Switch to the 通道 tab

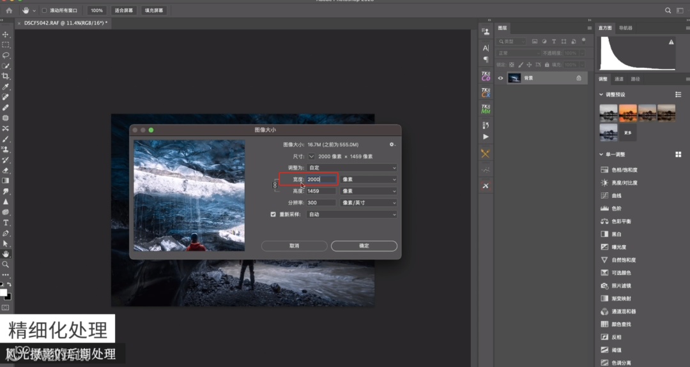[618, 79]
